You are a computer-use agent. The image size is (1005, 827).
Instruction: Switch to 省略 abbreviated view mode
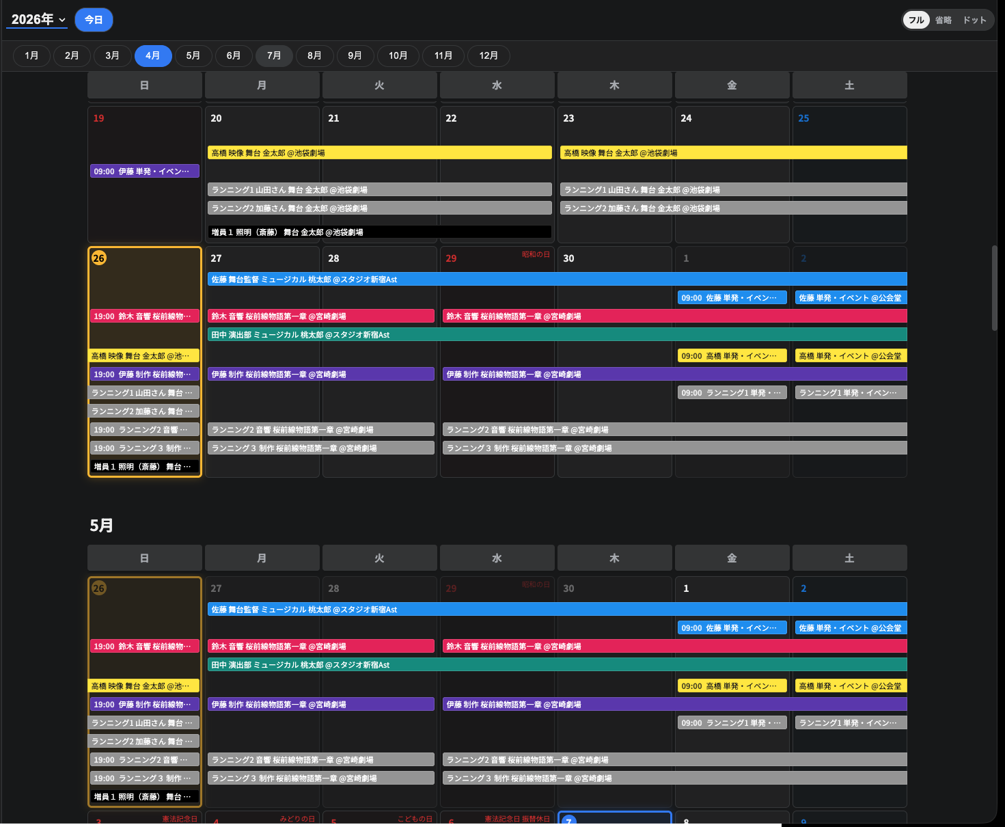944,20
